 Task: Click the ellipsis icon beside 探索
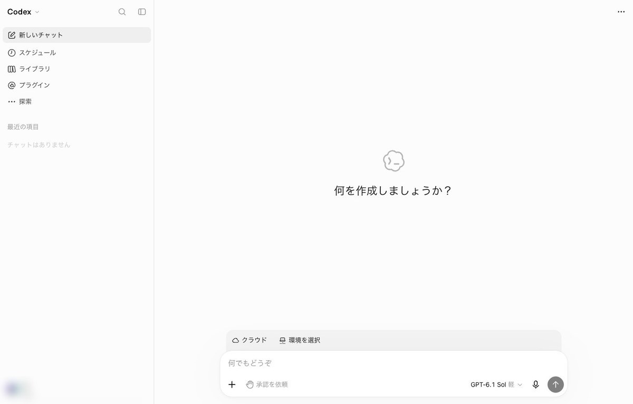[x=12, y=101]
